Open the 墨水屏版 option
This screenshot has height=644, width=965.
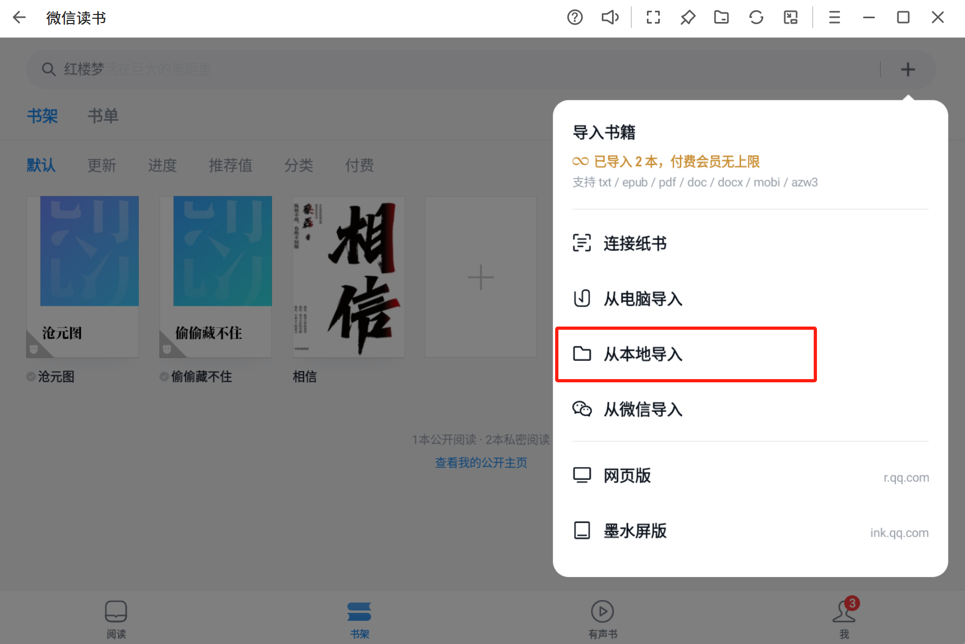click(x=750, y=531)
